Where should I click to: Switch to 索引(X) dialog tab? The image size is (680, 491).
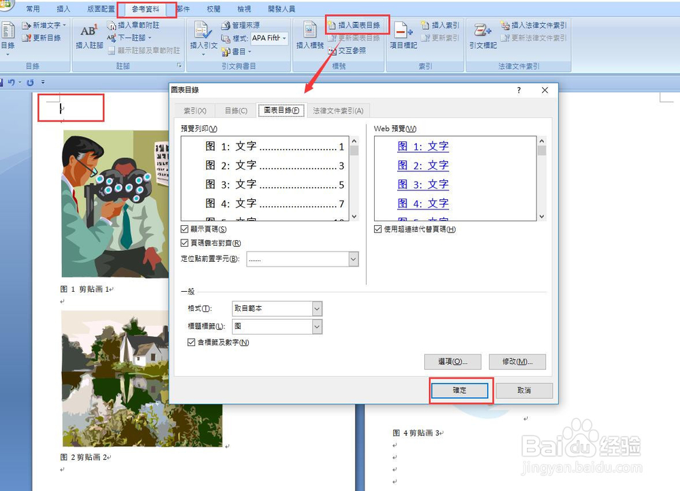[x=194, y=111]
